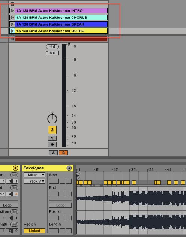Open the Track V control chooser dropdown
186x237 pixels.
(34, 181)
